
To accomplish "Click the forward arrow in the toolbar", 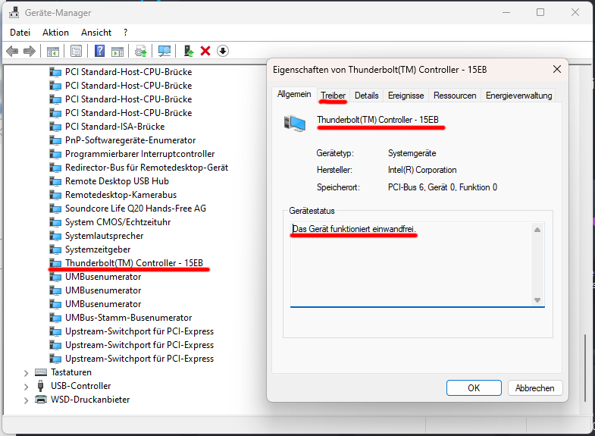I will coord(30,51).
